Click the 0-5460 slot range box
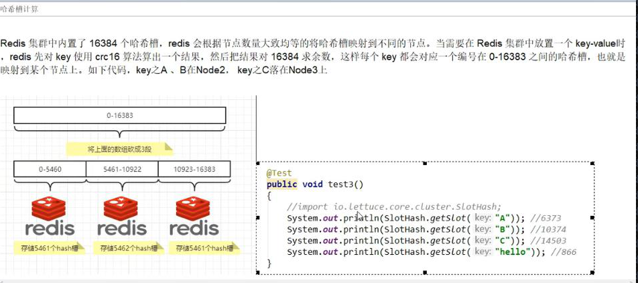 point(50,168)
